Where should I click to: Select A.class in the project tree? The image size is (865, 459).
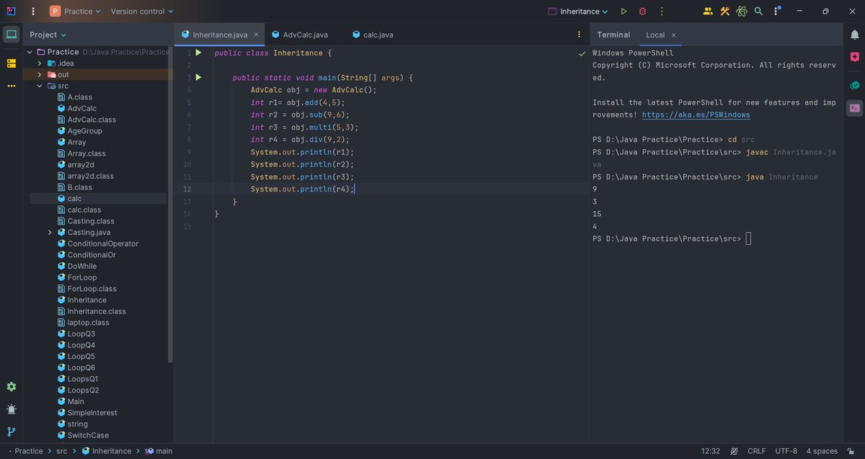[x=74, y=97]
